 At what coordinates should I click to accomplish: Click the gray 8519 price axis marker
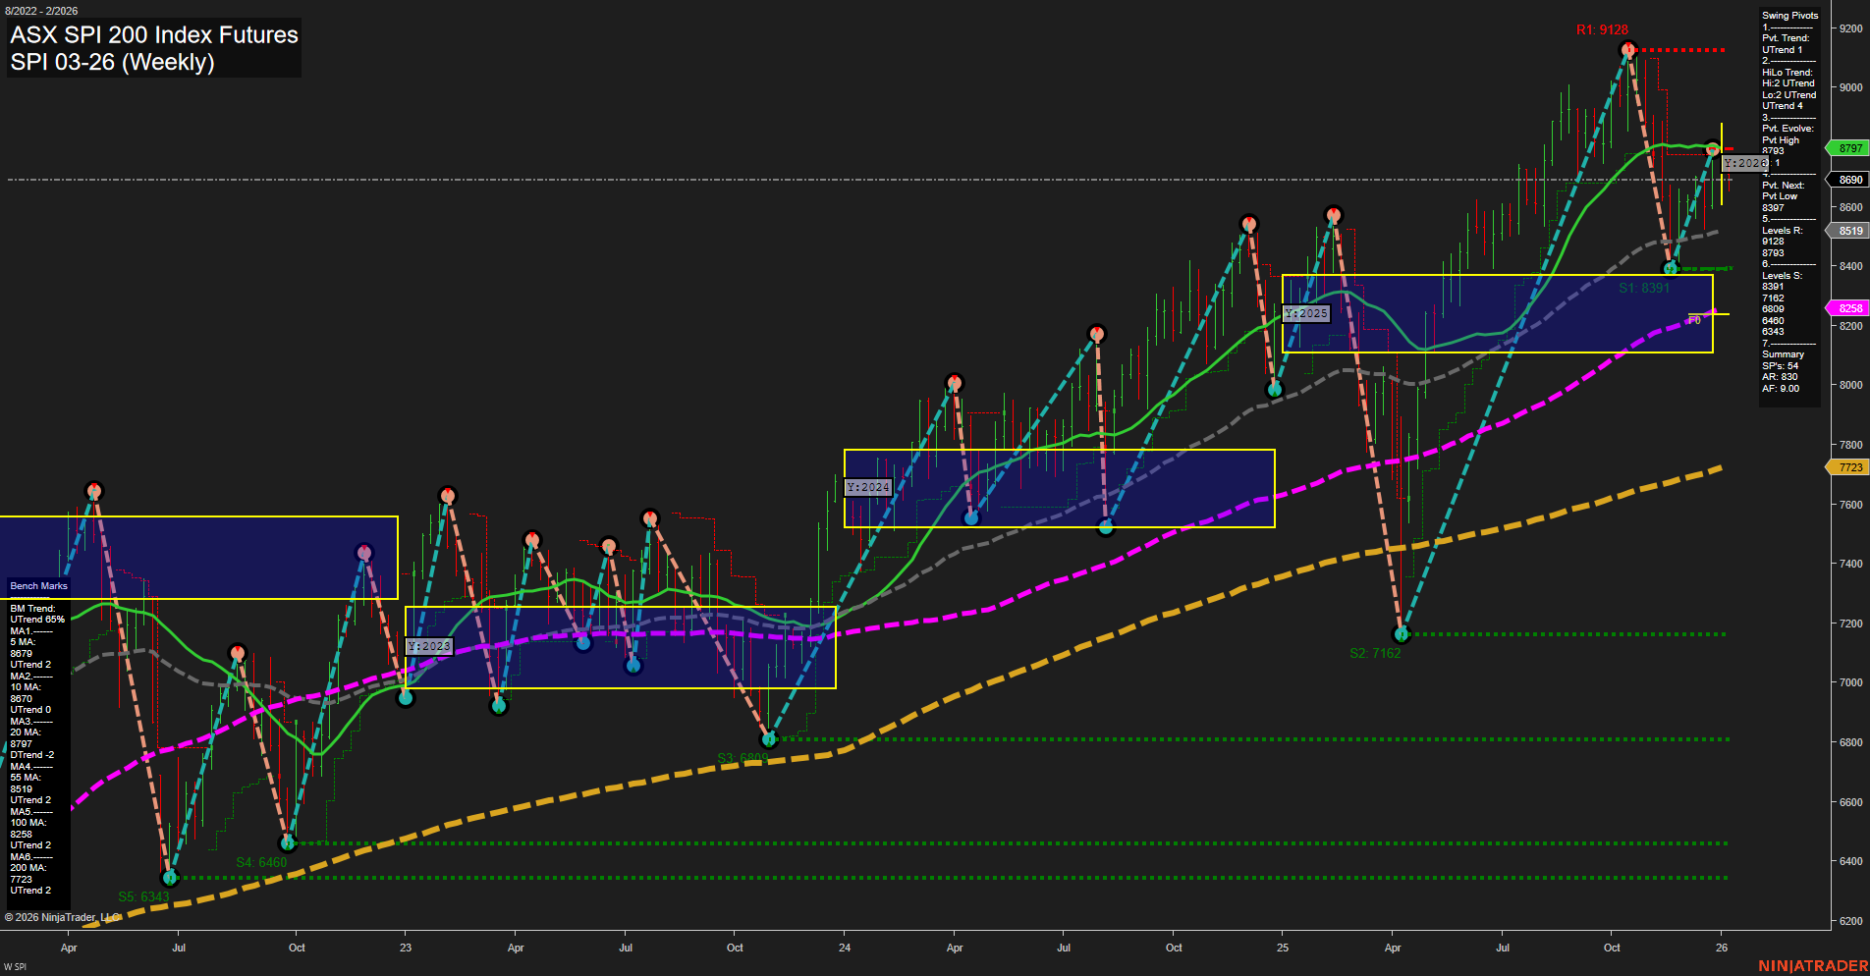[x=1847, y=230]
